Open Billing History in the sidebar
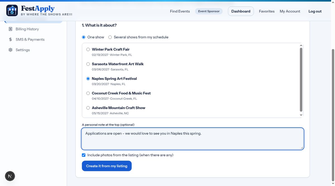This screenshot has height=186, width=335. pyautogui.click(x=27, y=29)
